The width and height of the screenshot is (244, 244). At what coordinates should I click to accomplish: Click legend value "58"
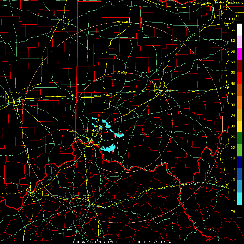(233, 51)
